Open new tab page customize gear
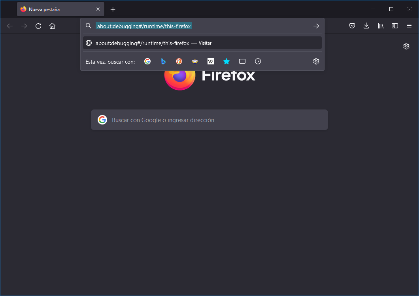The width and height of the screenshot is (419, 296). (x=406, y=46)
